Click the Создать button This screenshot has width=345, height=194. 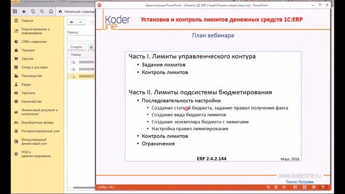pos(77,47)
